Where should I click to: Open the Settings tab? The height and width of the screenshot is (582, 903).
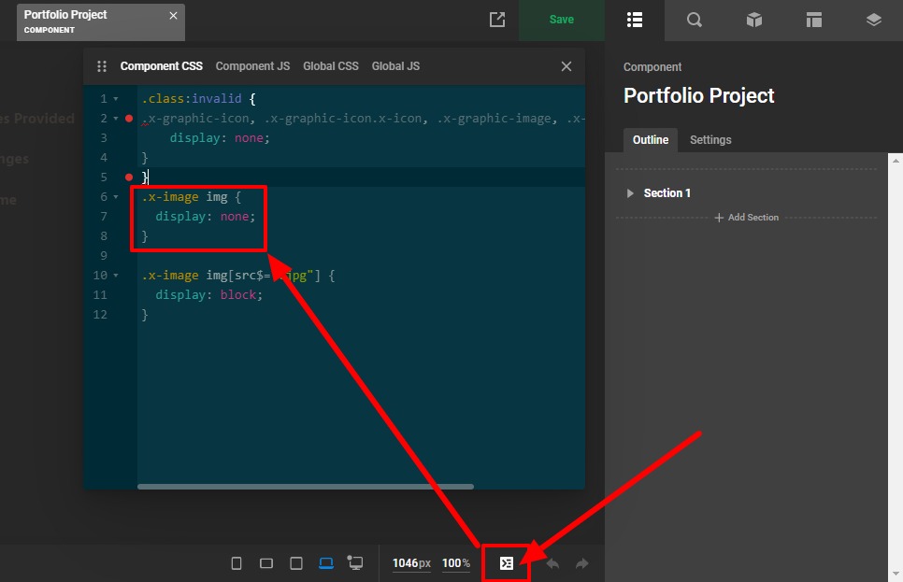pyautogui.click(x=710, y=140)
